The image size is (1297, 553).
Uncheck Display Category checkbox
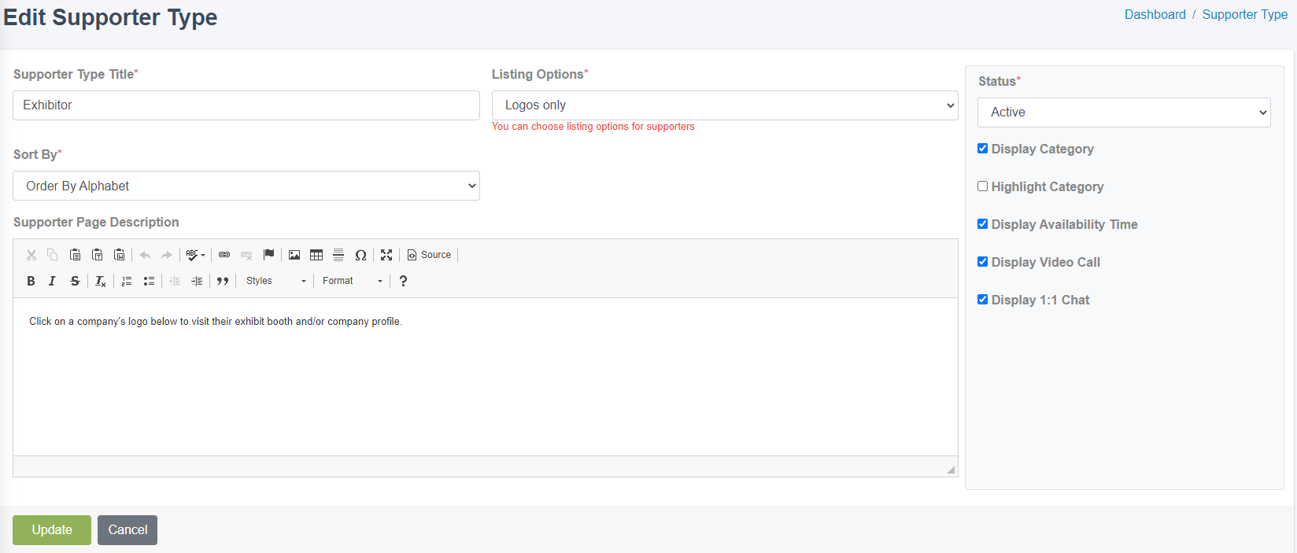982,149
